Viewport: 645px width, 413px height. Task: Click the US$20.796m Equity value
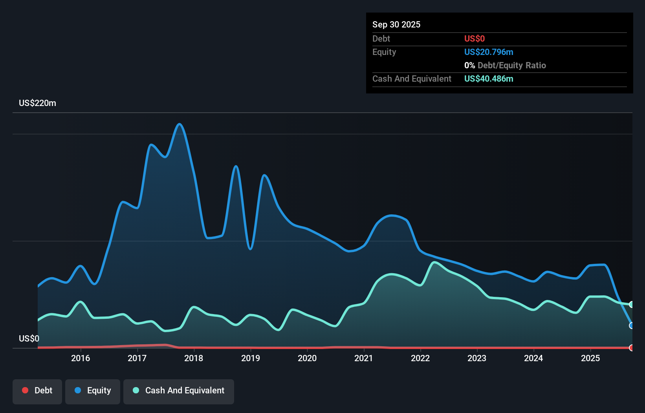point(489,52)
